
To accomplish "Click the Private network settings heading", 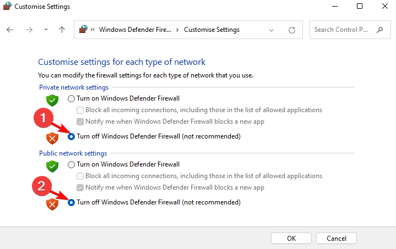I will click(x=74, y=87).
